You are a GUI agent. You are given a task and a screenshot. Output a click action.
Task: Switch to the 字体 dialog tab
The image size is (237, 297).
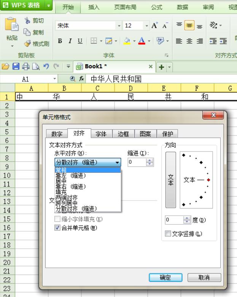coord(101,134)
